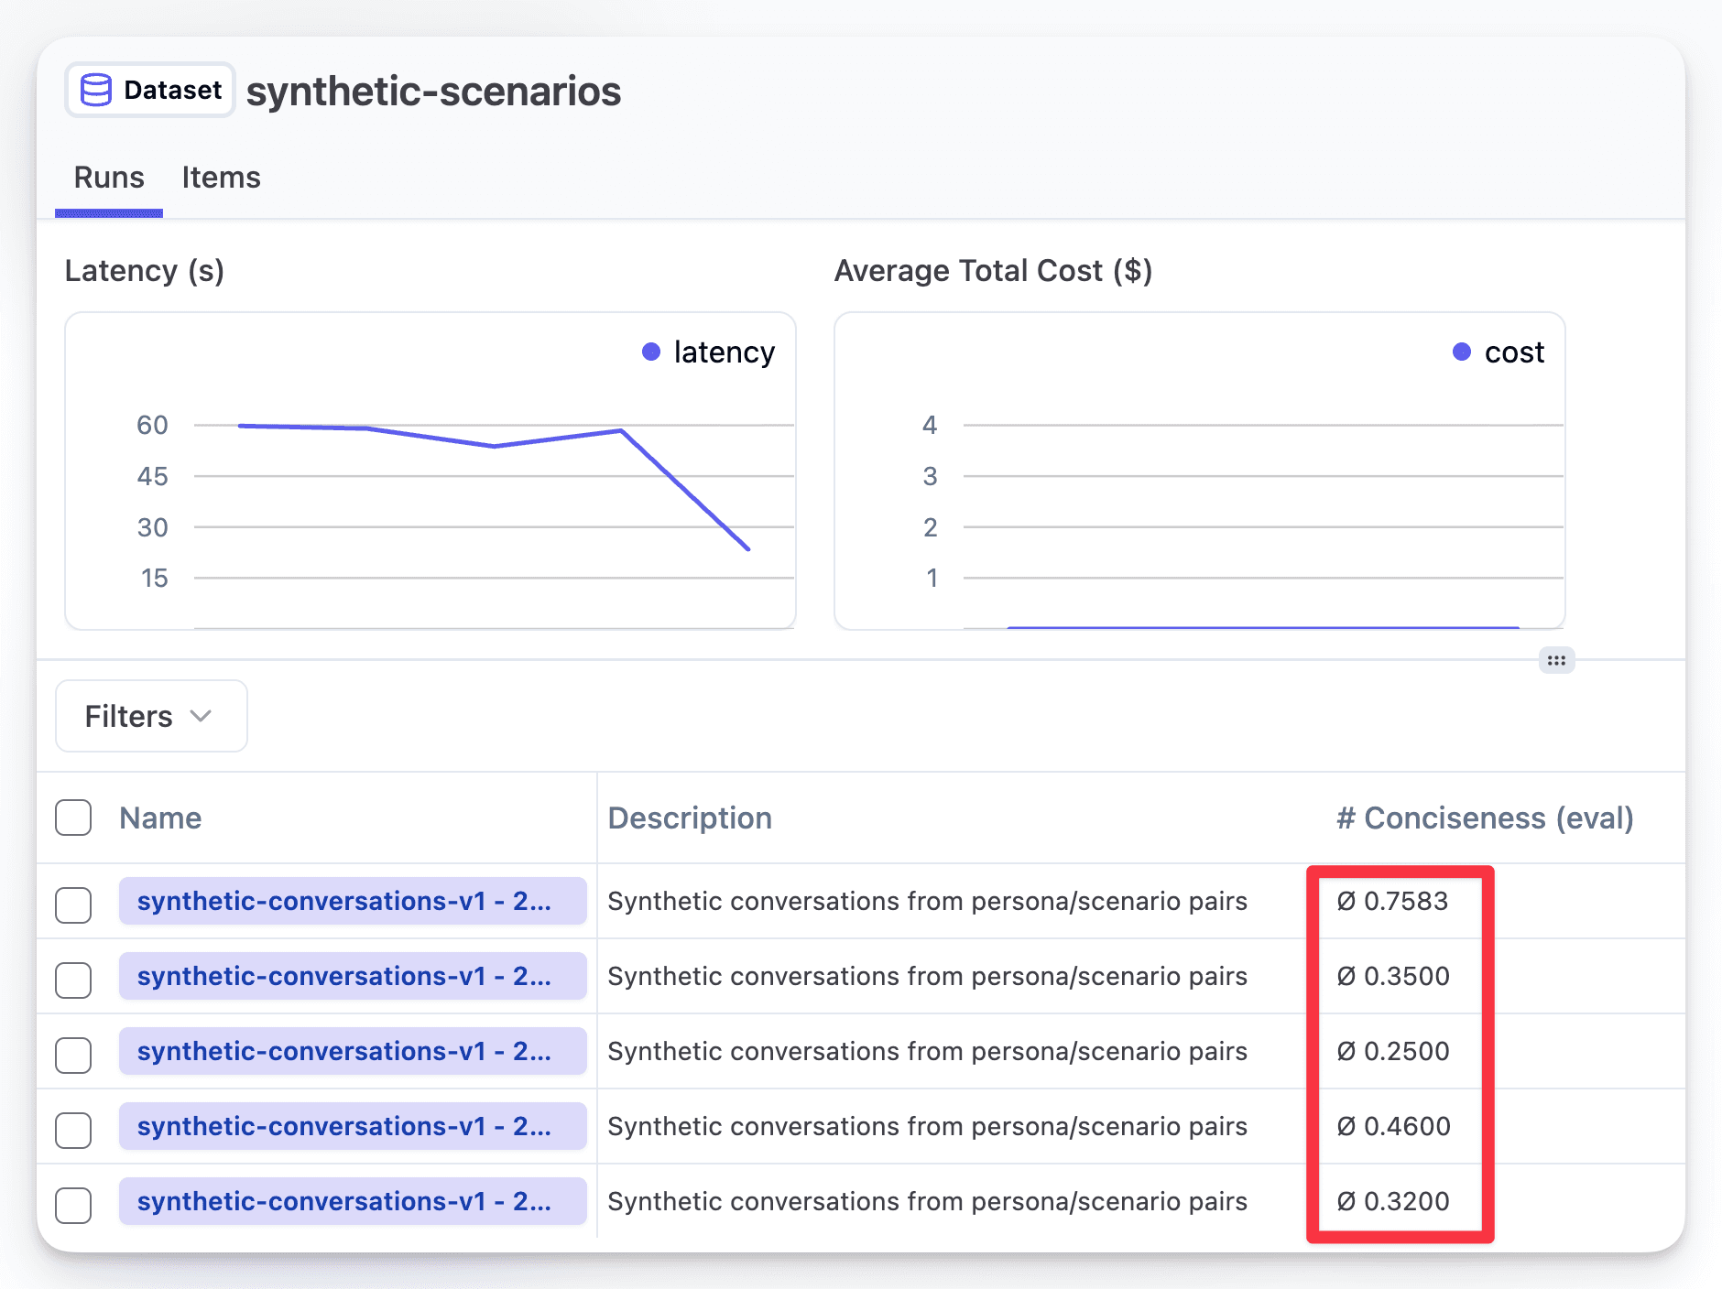This screenshot has height=1289, width=1722.
Task: Expand the Filters chevron
Action: pos(202,717)
